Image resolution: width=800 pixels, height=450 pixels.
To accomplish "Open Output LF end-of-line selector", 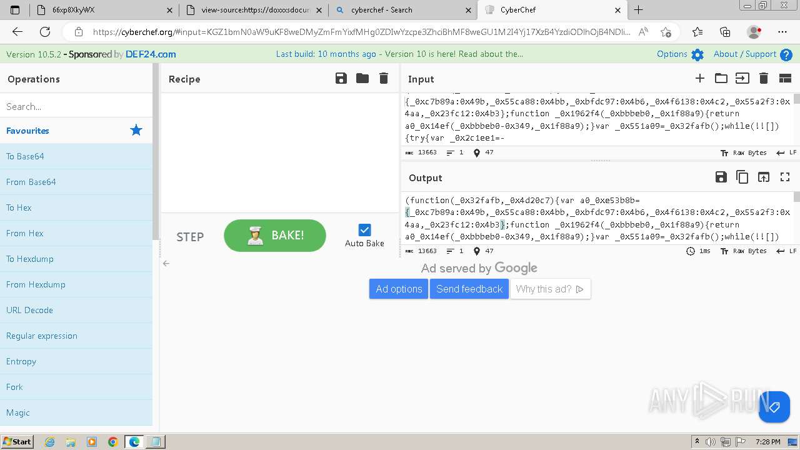I will pyautogui.click(x=787, y=251).
